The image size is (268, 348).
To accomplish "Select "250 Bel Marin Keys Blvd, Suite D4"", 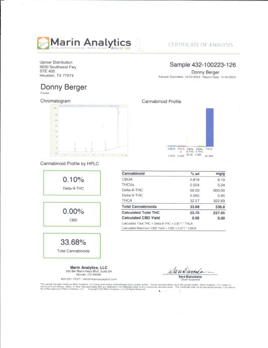I will click(x=89, y=271).
